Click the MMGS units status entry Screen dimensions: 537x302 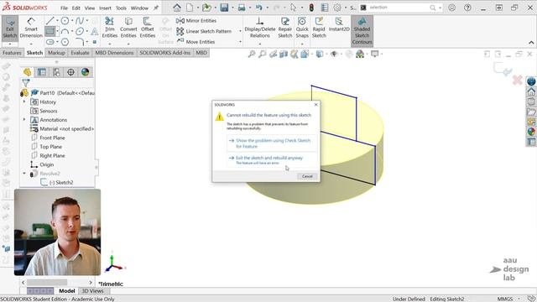click(505, 299)
